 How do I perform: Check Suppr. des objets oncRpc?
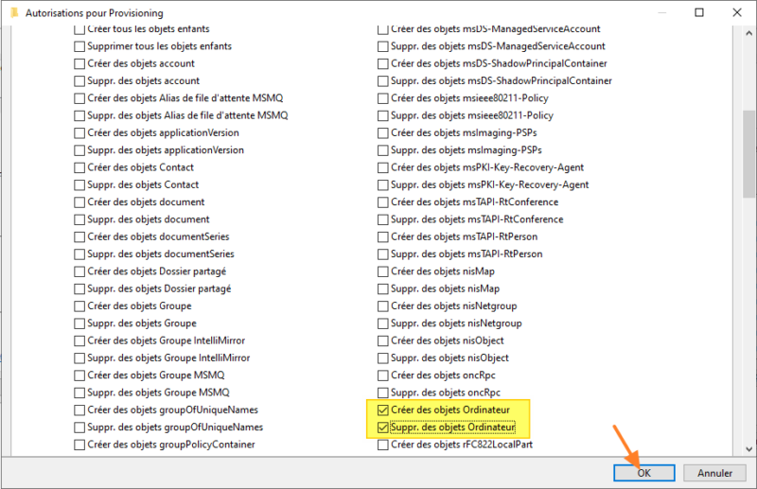(x=383, y=393)
